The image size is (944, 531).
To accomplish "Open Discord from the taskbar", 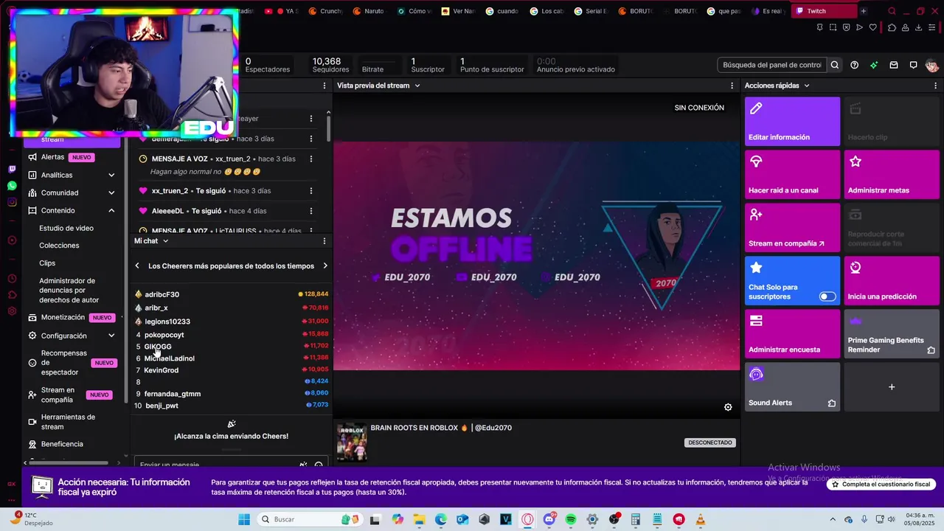I will (549, 519).
